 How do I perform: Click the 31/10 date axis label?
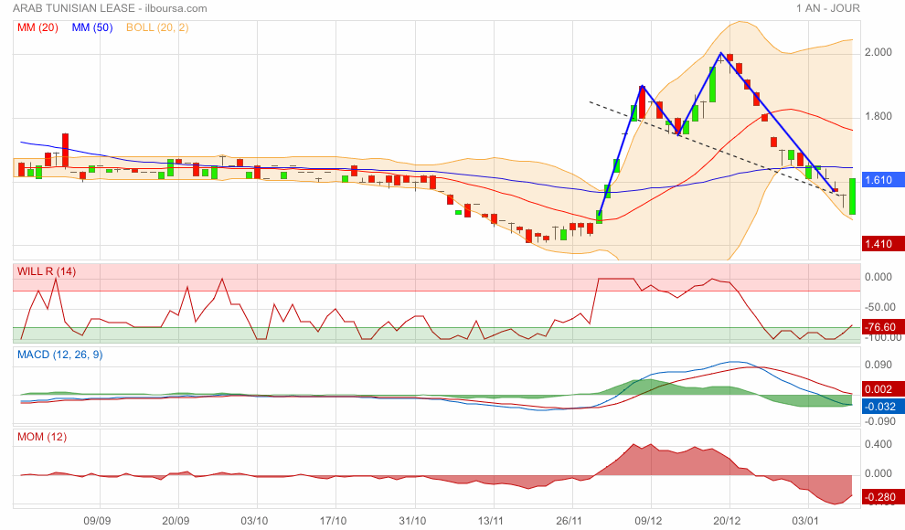click(412, 521)
